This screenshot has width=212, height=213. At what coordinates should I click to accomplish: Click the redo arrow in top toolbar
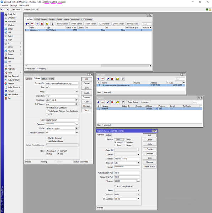click(x=7, y=10)
